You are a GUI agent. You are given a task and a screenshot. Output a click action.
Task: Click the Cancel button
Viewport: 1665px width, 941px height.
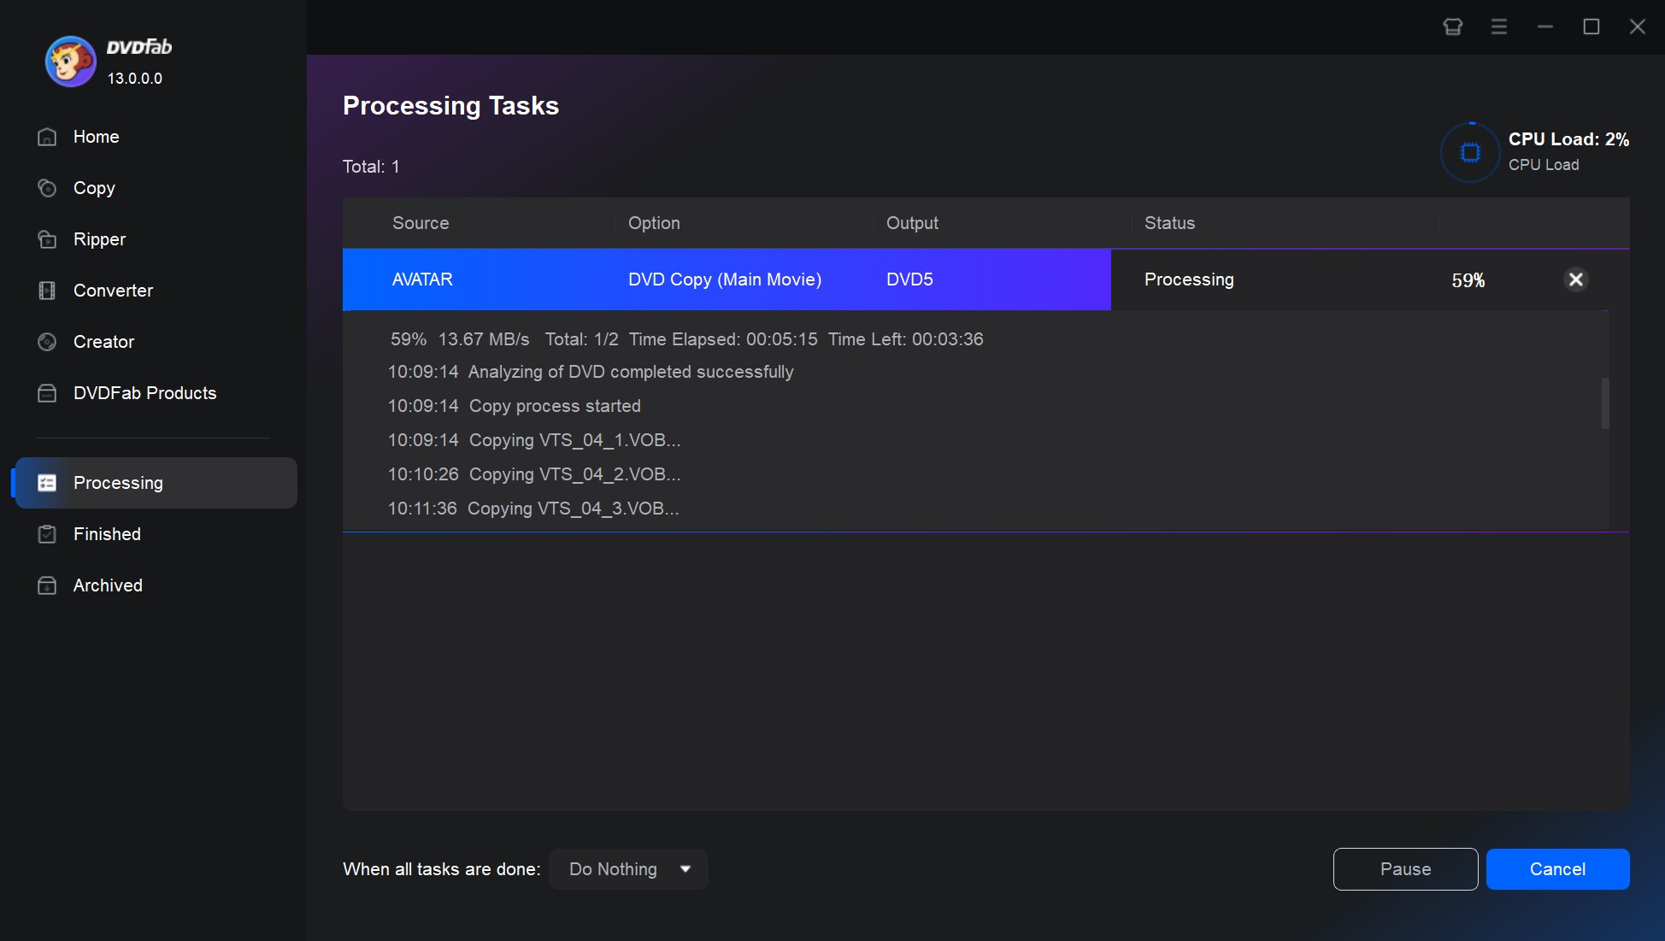[x=1557, y=867]
